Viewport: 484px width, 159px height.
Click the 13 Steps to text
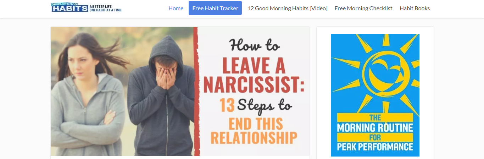(255, 105)
